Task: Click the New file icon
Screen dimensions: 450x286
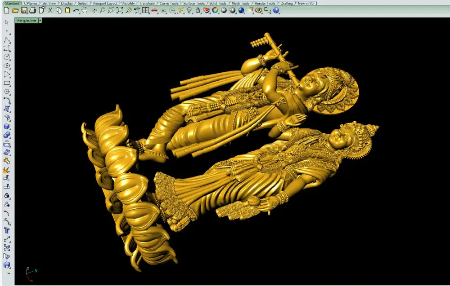Action: (x=7, y=11)
